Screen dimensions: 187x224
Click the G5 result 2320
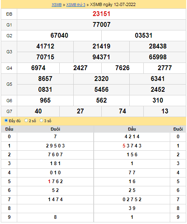(101, 79)
